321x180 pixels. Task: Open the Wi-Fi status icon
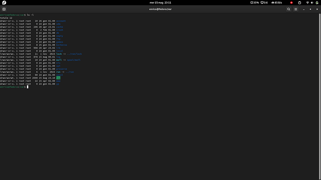pyautogui.click(x=308, y=3)
